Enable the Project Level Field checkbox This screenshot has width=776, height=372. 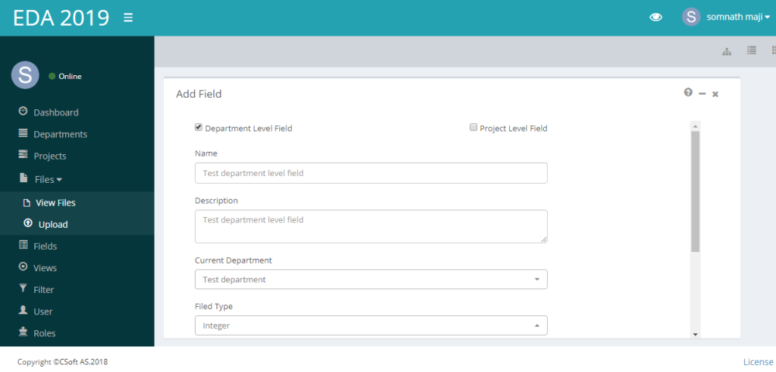(473, 128)
